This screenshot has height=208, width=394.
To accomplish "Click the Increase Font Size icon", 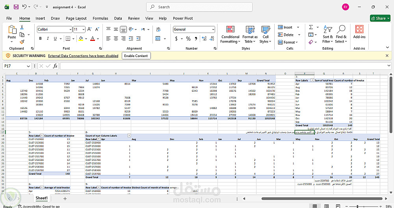I will [89, 29].
